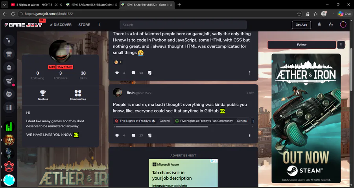Open the creator card icon in the sidebar

[9, 94]
